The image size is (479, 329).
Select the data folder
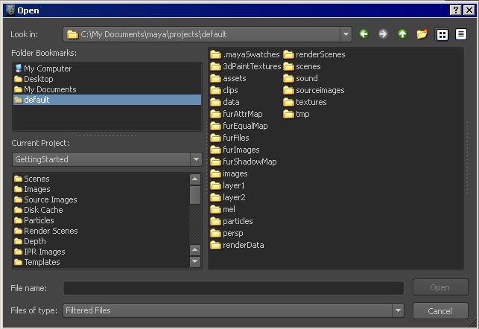[225, 102]
